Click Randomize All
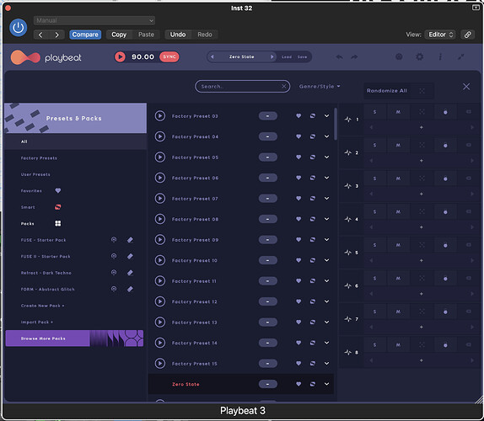This screenshot has width=484, height=421. [x=399, y=91]
